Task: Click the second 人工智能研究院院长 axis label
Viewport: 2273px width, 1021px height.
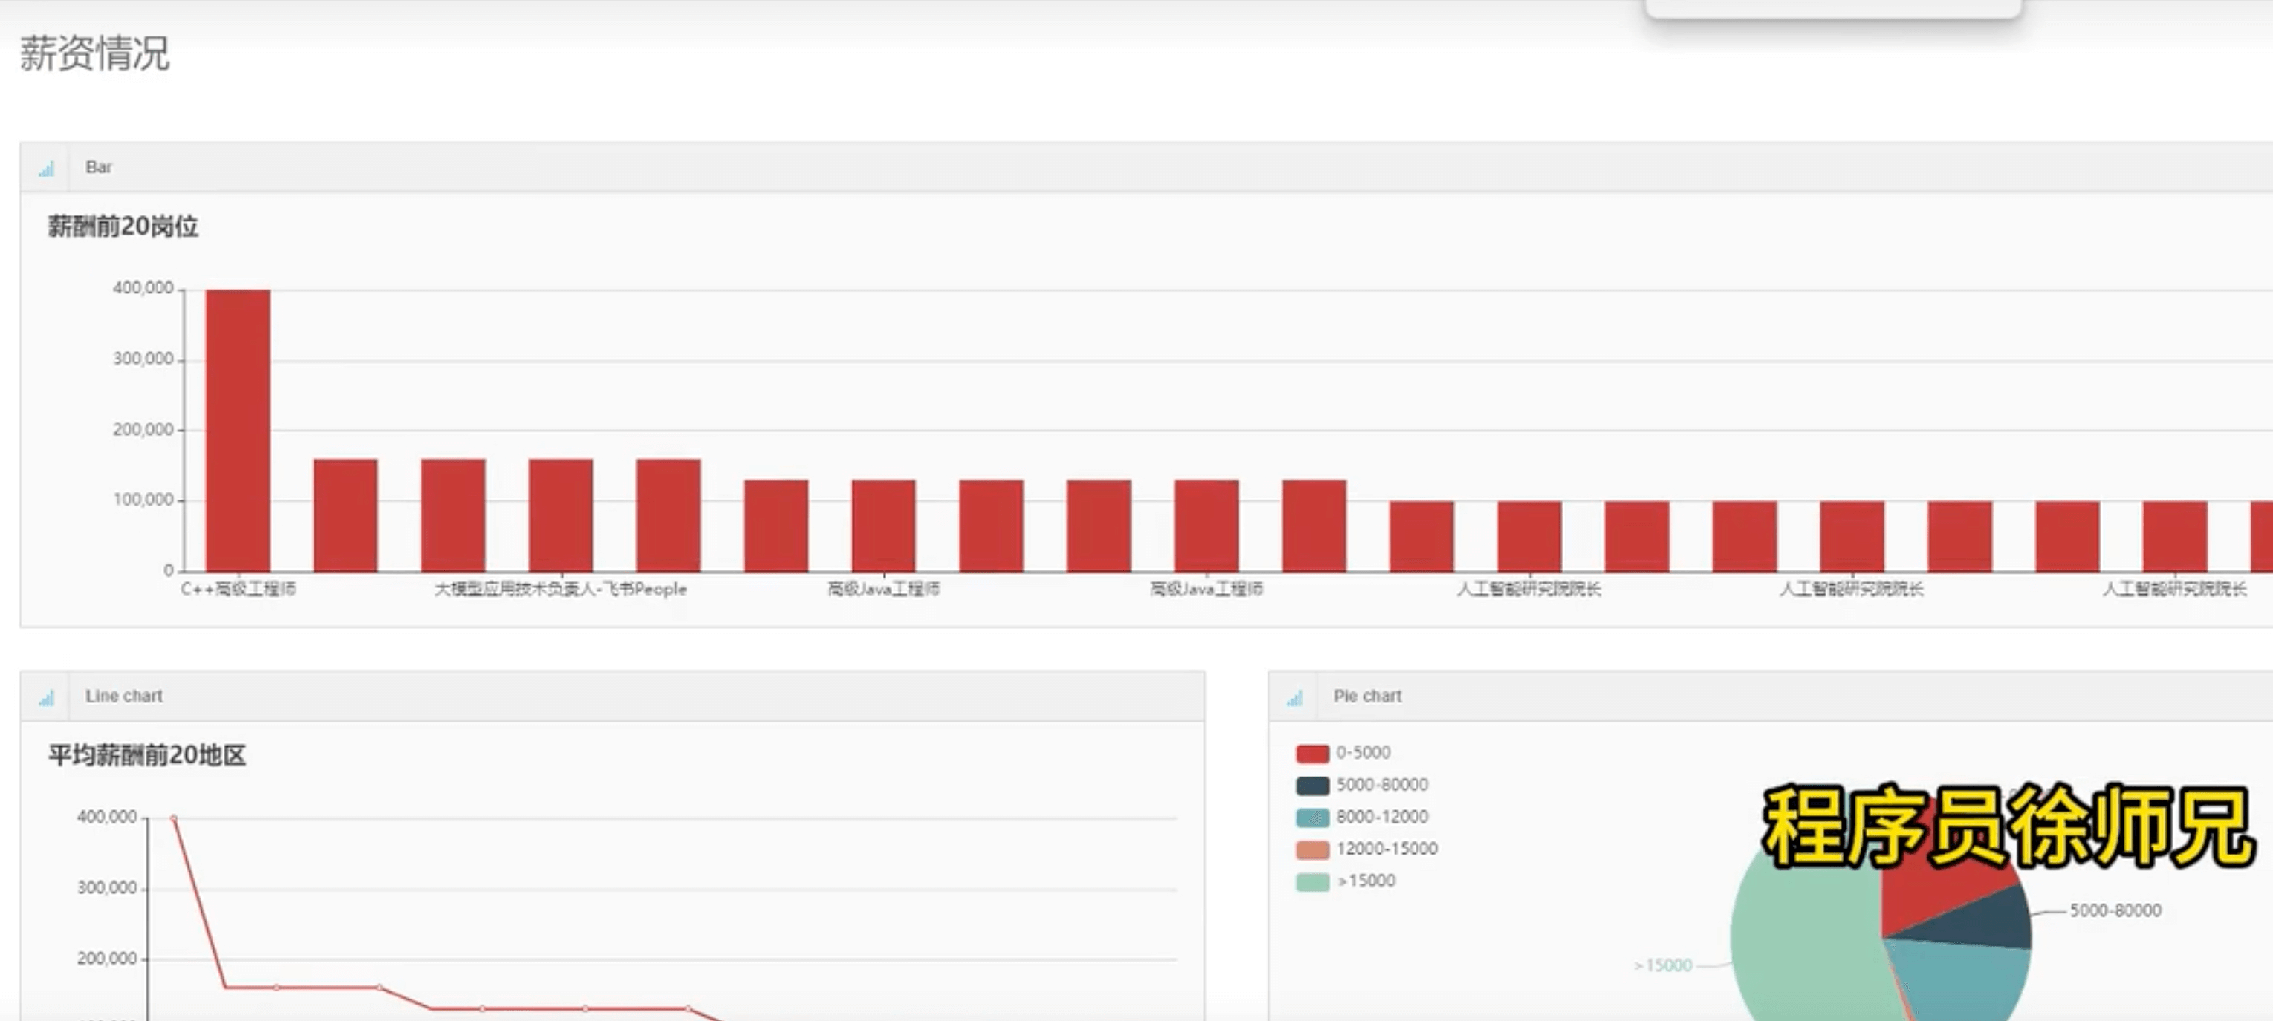Action: tap(1851, 588)
